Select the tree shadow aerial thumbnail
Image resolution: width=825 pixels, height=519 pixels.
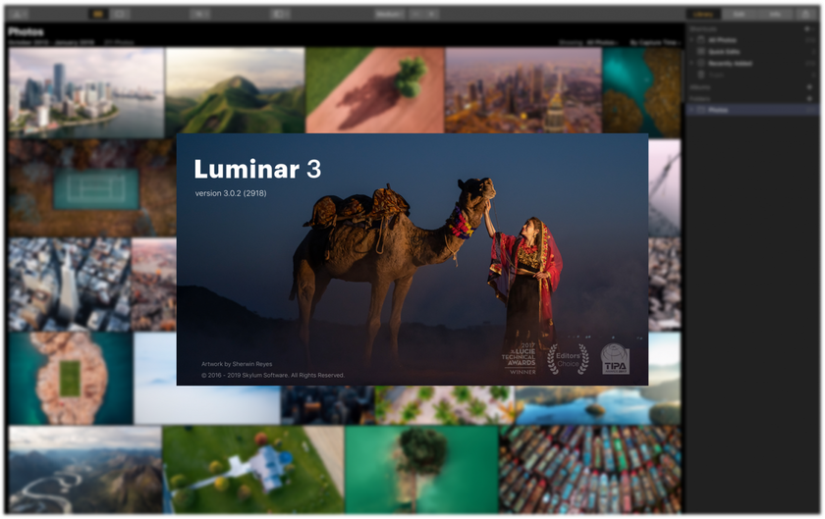click(x=374, y=90)
